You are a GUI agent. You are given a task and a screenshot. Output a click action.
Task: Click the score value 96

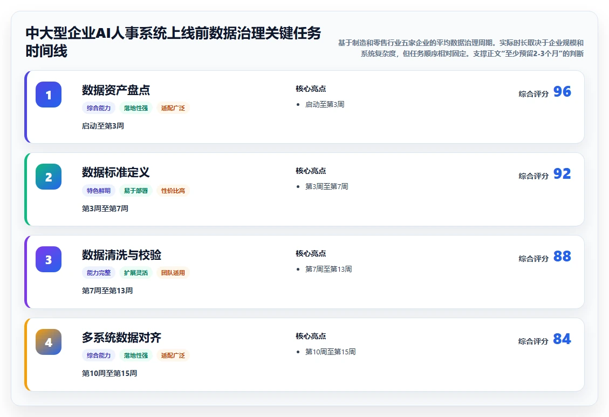(562, 91)
